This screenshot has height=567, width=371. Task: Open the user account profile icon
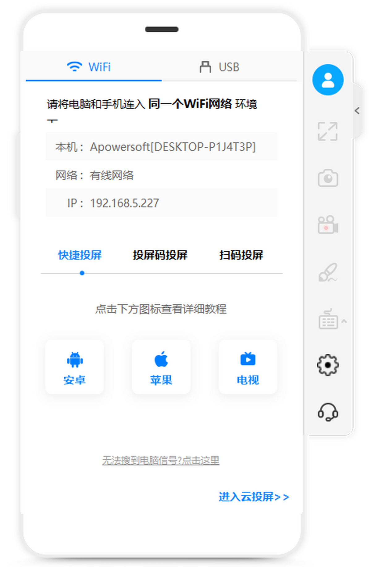[x=328, y=80]
